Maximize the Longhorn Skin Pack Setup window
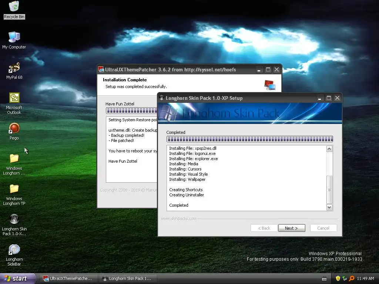This screenshot has width=379, height=284. click(x=329, y=98)
